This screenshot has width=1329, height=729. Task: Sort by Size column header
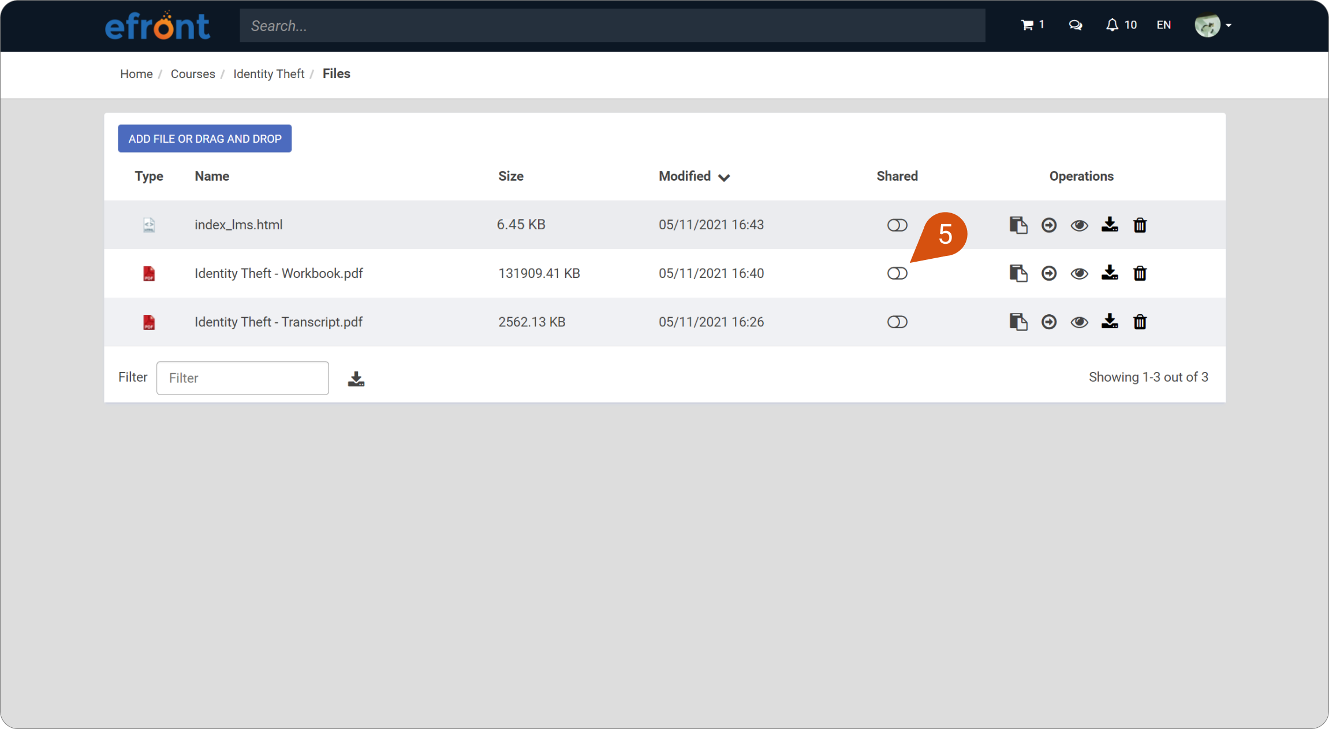(511, 176)
